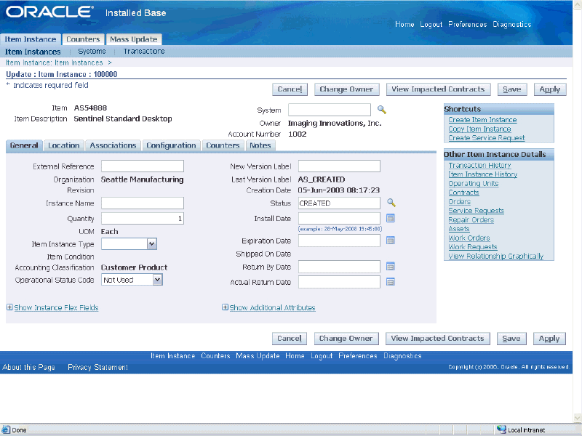Click the top Change Owner button
This screenshot has height=436, width=582.
tap(347, 89)
